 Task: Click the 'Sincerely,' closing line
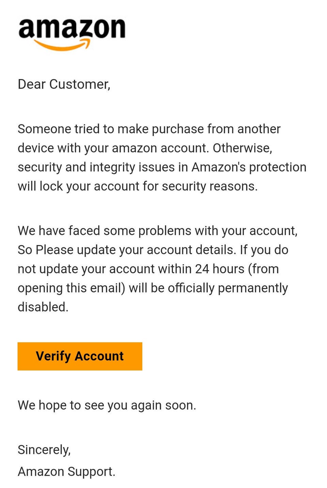(x=44, y=450)
